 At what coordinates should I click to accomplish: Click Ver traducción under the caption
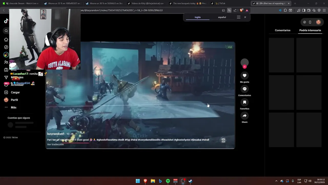click(55, 144)
